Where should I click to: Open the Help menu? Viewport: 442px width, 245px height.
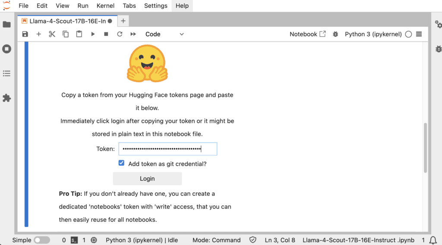[182, 6]
